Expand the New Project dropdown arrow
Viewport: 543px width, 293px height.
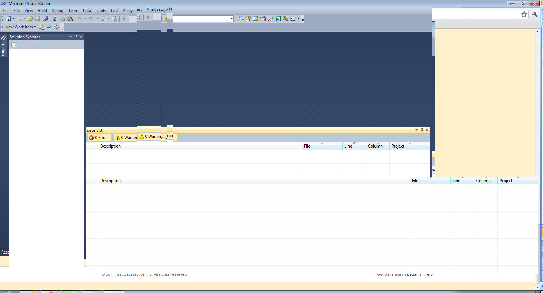pos(14,19)
